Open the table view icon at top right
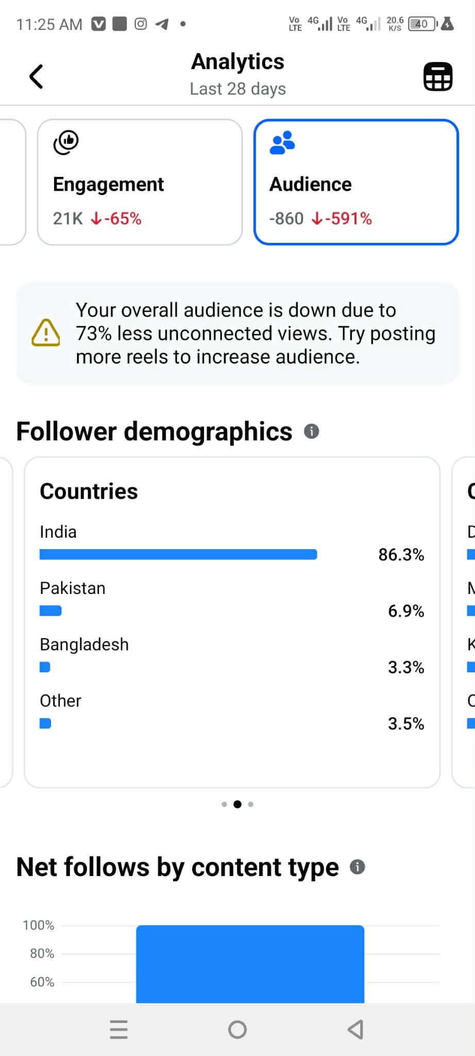This screenshot has height=1056, width=475. (x=437, y=77)
